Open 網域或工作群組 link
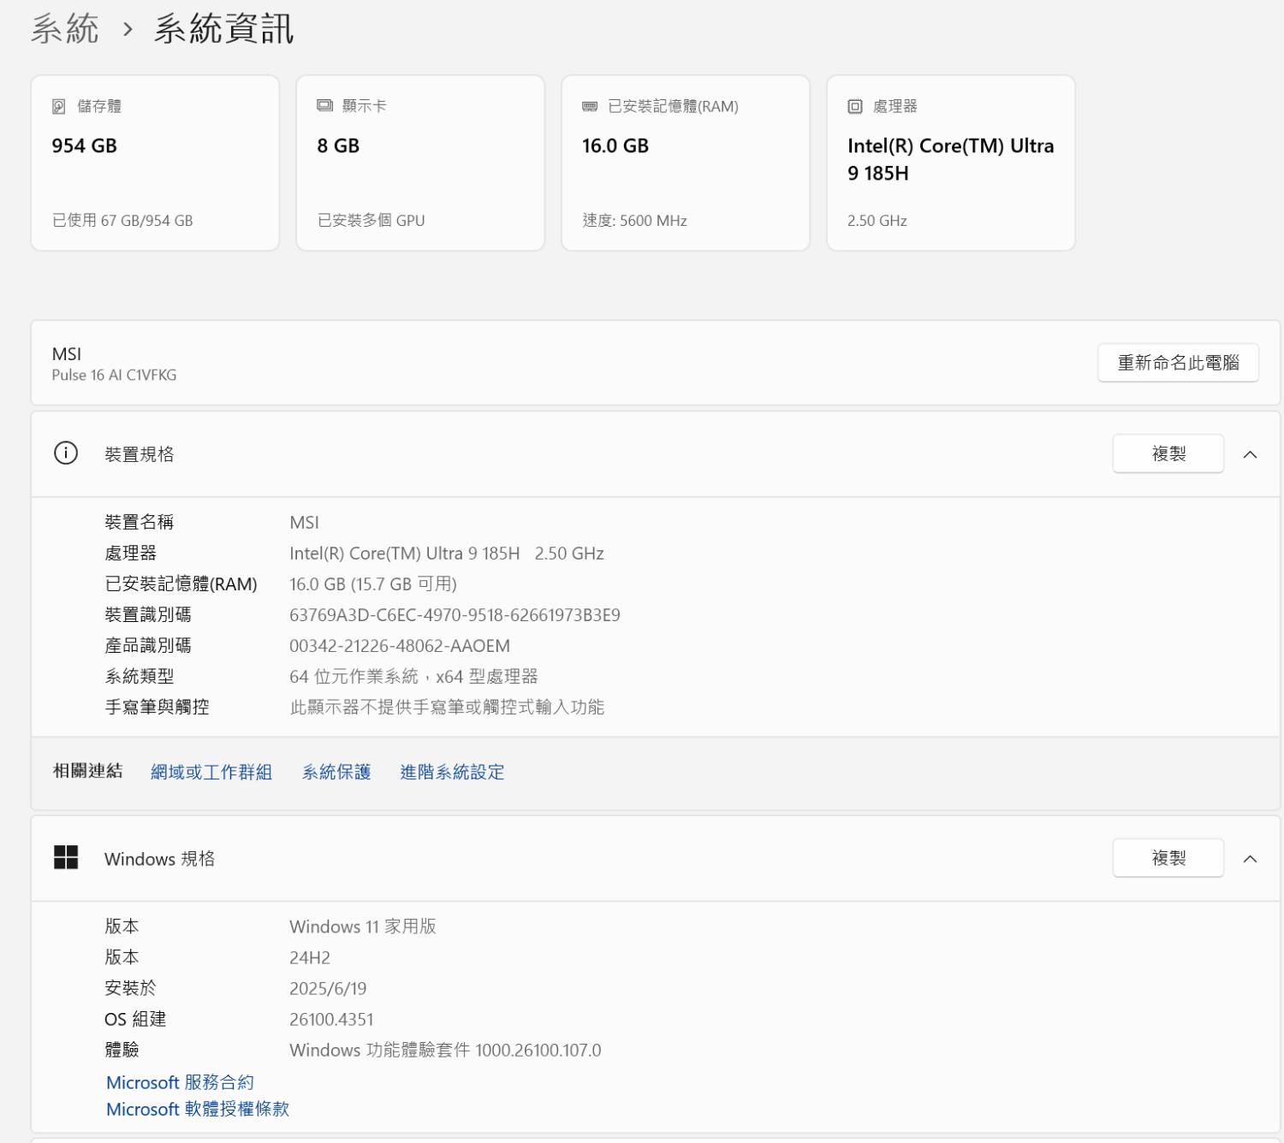The width and height of the screenshot is (1284, 1143). tap(211, 772)
